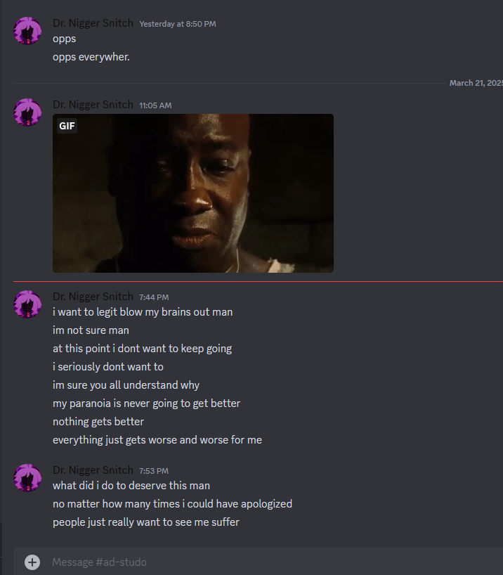
Task: Click the GIF badge on the image
Action: click(67, 126)
